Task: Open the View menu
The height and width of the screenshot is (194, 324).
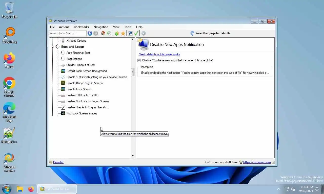Action: click(116, 27)
